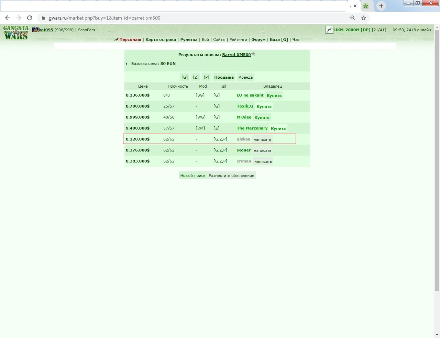440x338 pixels.
Task: Filter listings by [Z] island
Action: pyautogui.click(x=196, y=77)
